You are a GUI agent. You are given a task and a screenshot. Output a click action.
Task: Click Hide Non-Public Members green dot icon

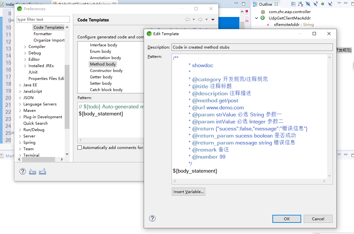[323, 4]
